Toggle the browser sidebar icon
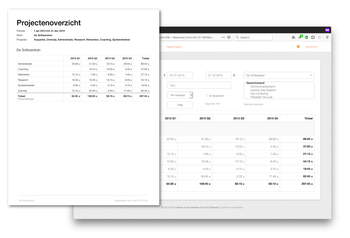This screenshot has height=238, width=350. (313, 37)
